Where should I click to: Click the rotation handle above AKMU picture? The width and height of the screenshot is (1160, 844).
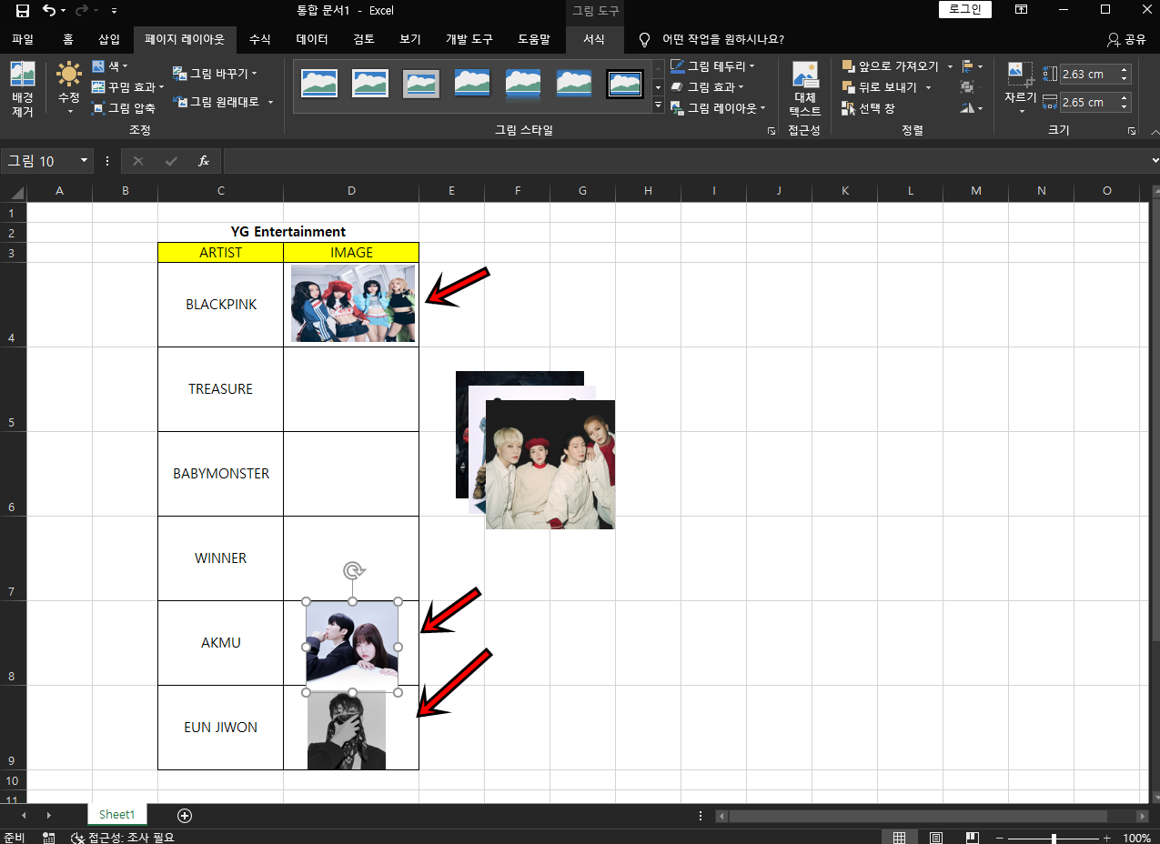(x=353, y=570)
